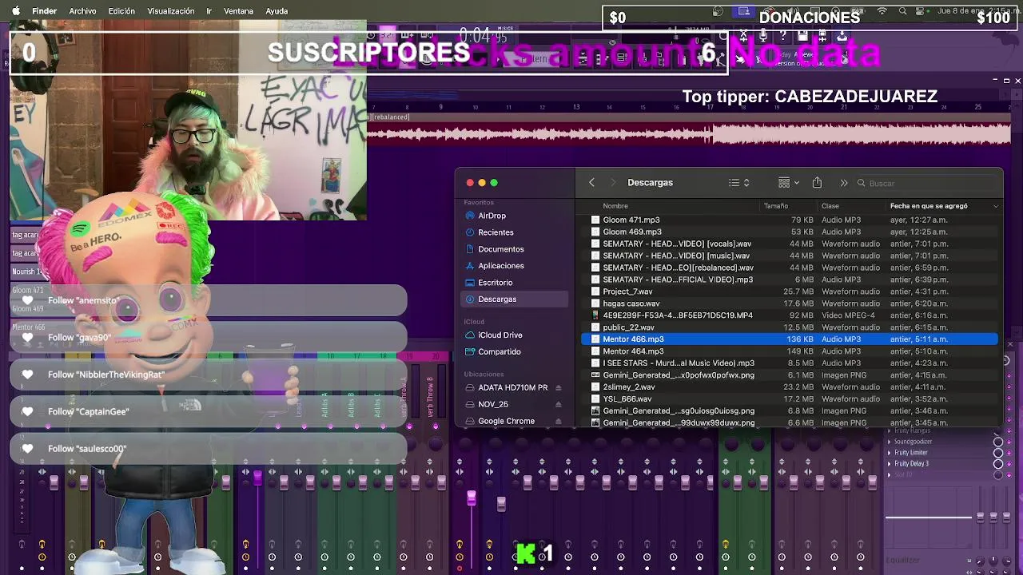Sort by the Nombre column header

pos(615,206)
